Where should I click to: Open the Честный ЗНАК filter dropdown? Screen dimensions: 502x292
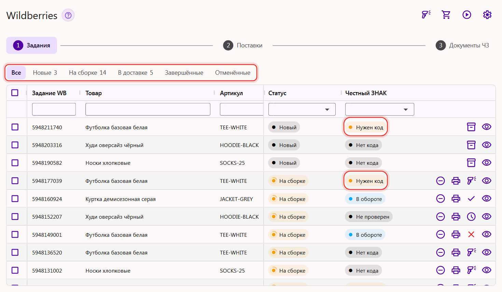pos(380,109)
